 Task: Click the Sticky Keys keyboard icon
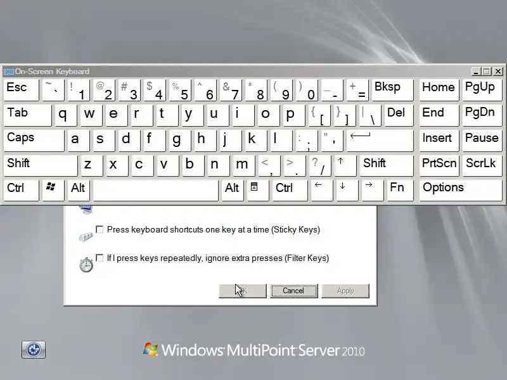(86, 237)
